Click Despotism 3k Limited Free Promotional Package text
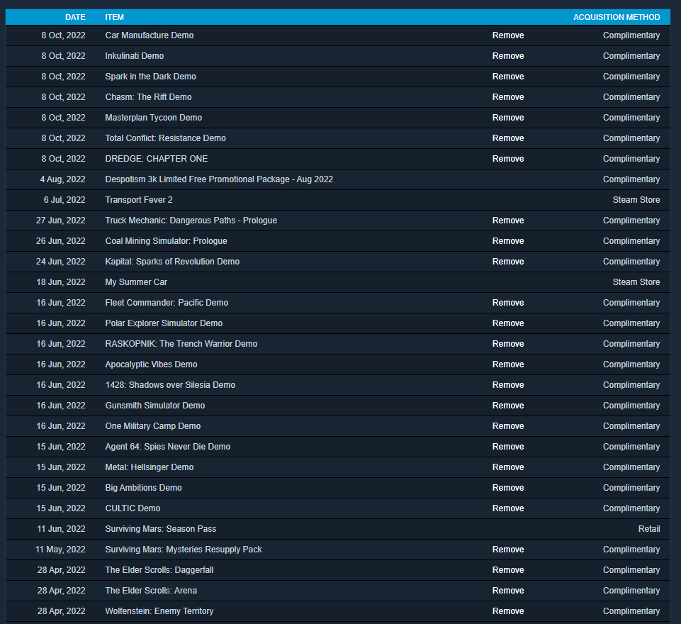Screen dimensions: 681x624 point(219,179)
